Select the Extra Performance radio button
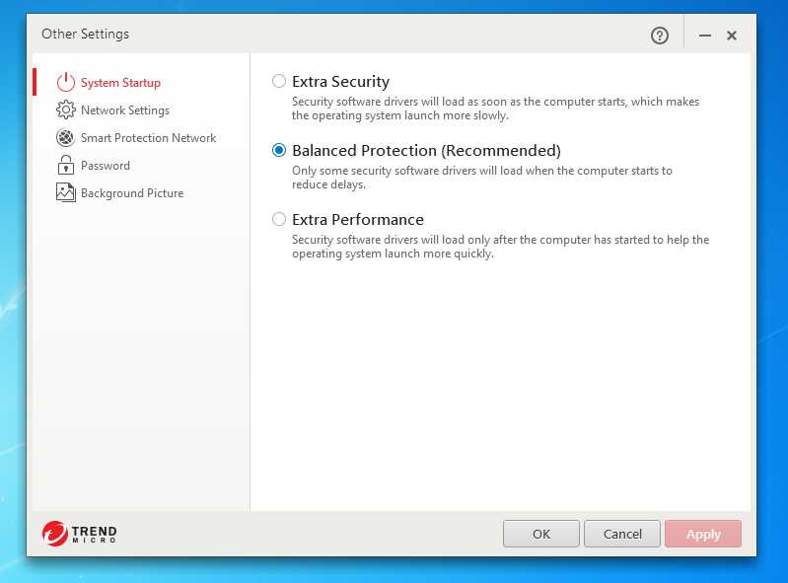The image size is (788, 583). click(279, 220)
